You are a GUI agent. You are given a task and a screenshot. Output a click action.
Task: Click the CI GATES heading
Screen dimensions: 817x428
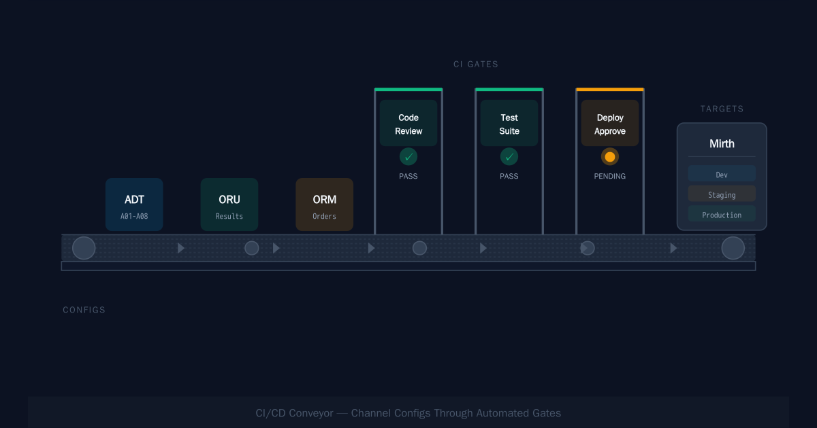click(x=476, y=65)
